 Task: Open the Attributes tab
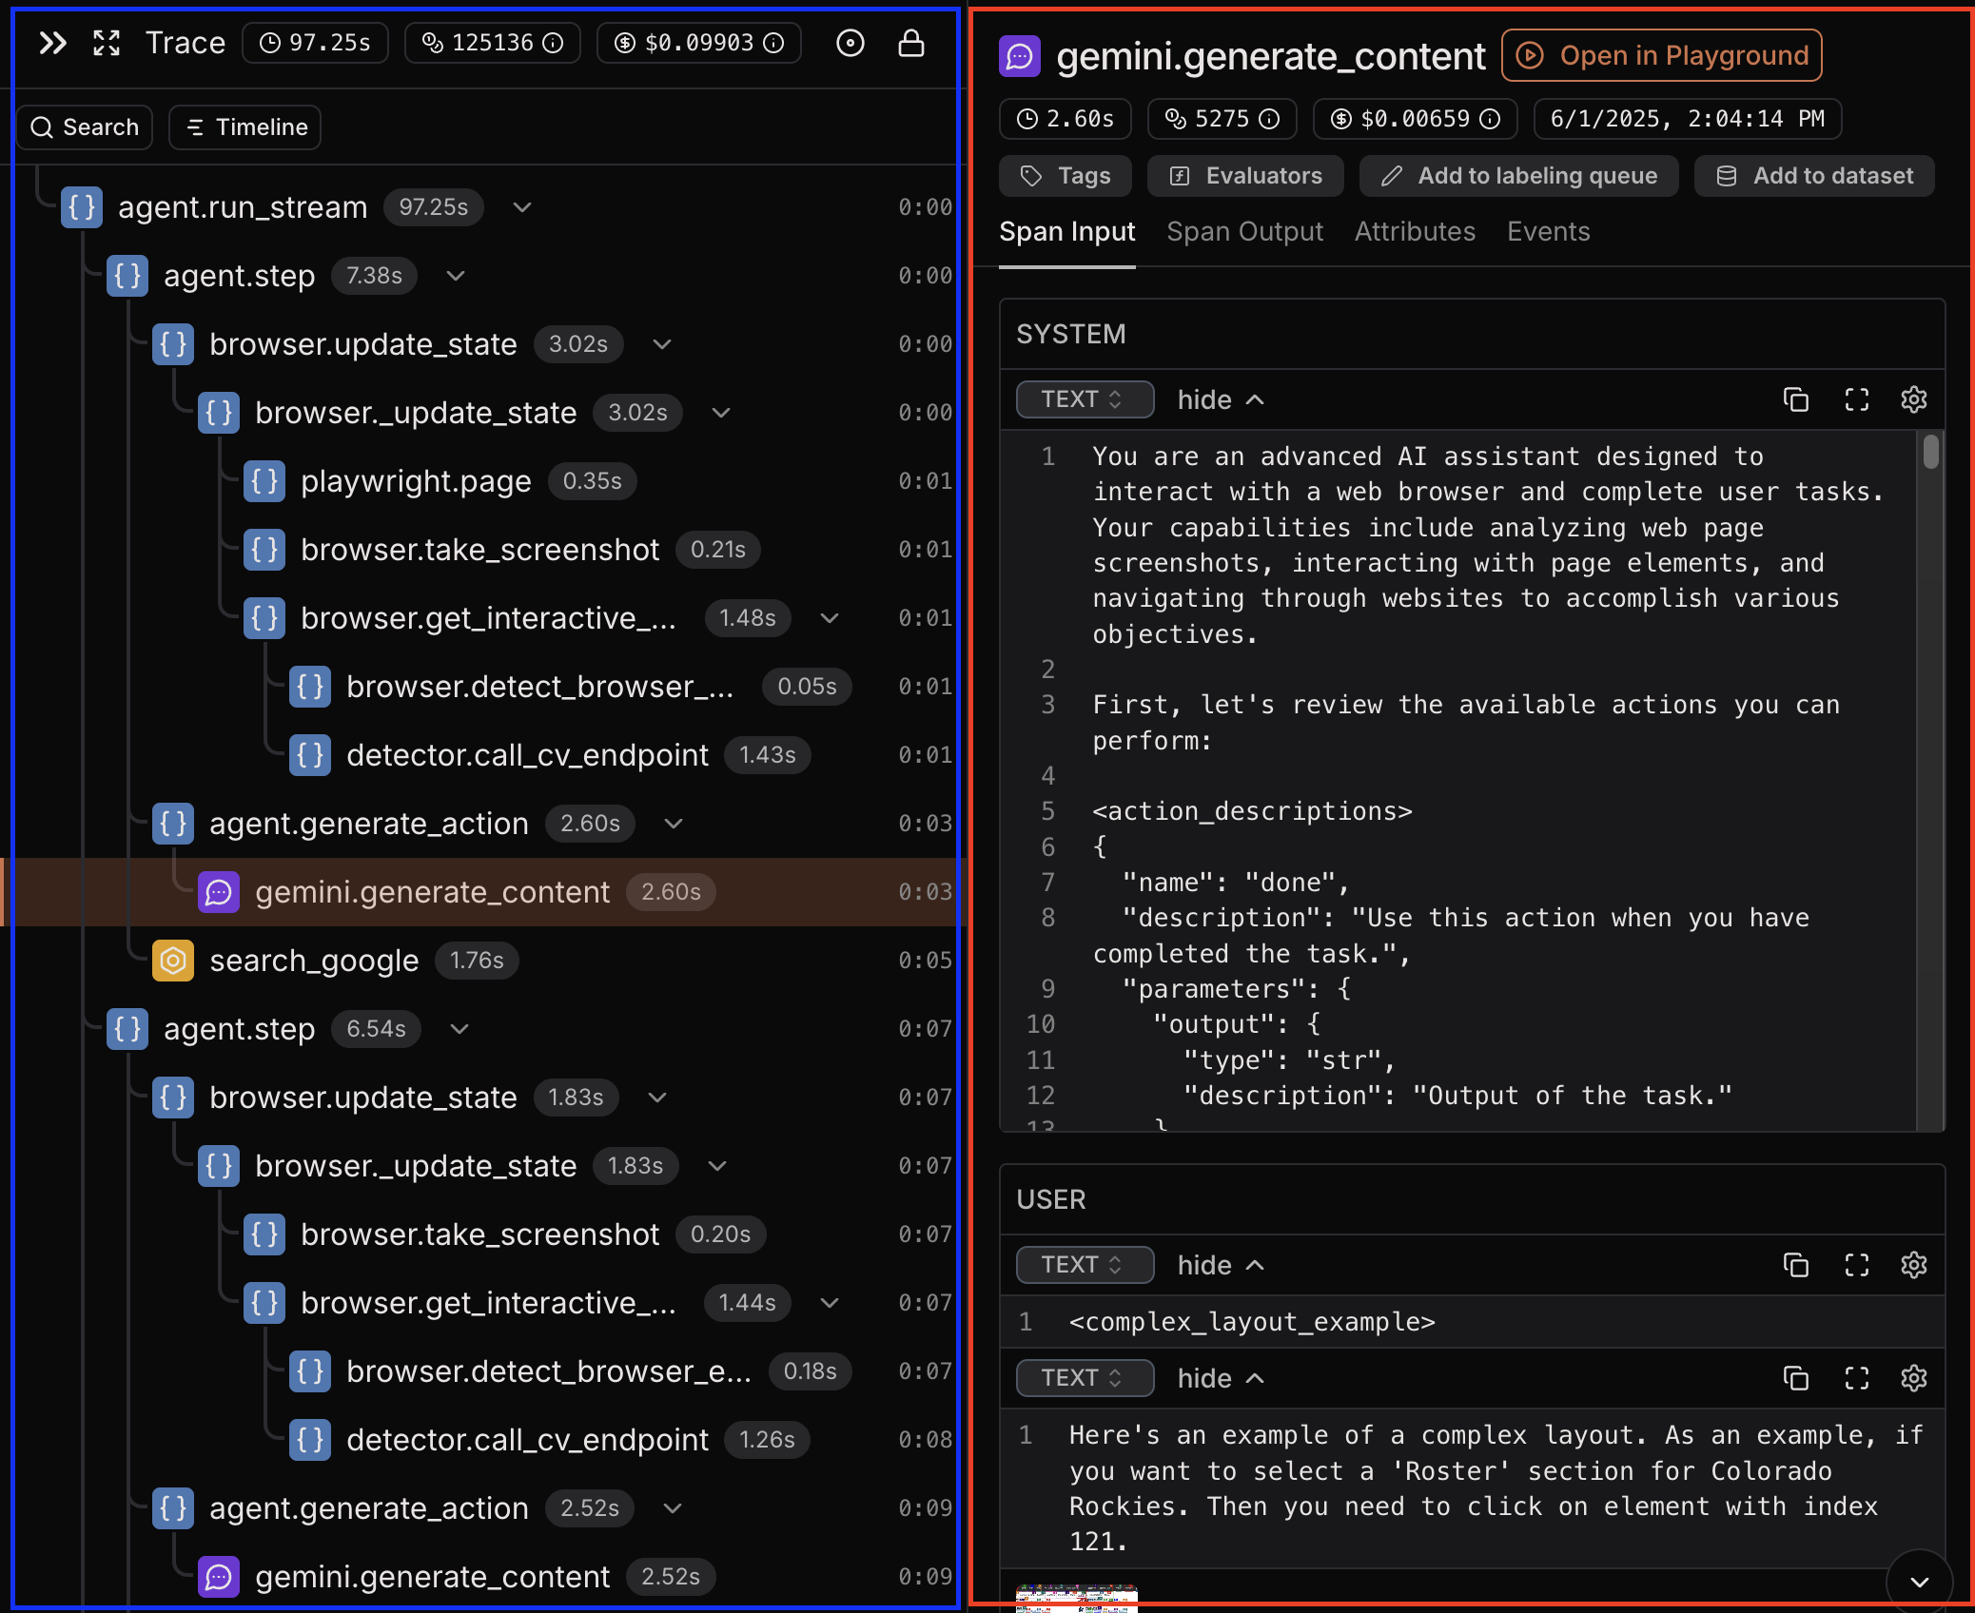point(1414,231)
